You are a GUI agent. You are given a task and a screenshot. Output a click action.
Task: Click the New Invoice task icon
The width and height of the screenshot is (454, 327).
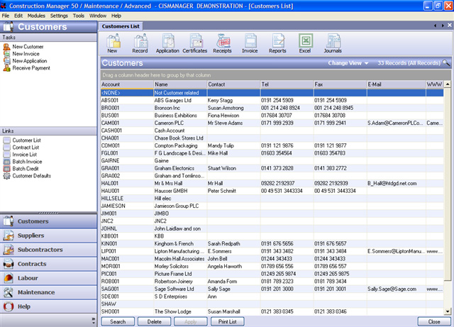[x=6, y=54]
